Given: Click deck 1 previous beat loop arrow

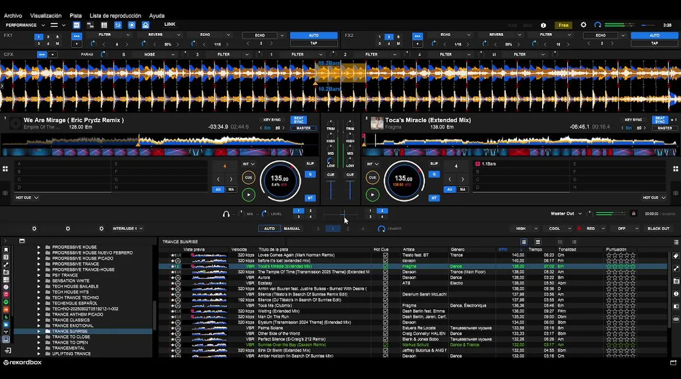Looking at the screenshot, I should 218,179.
